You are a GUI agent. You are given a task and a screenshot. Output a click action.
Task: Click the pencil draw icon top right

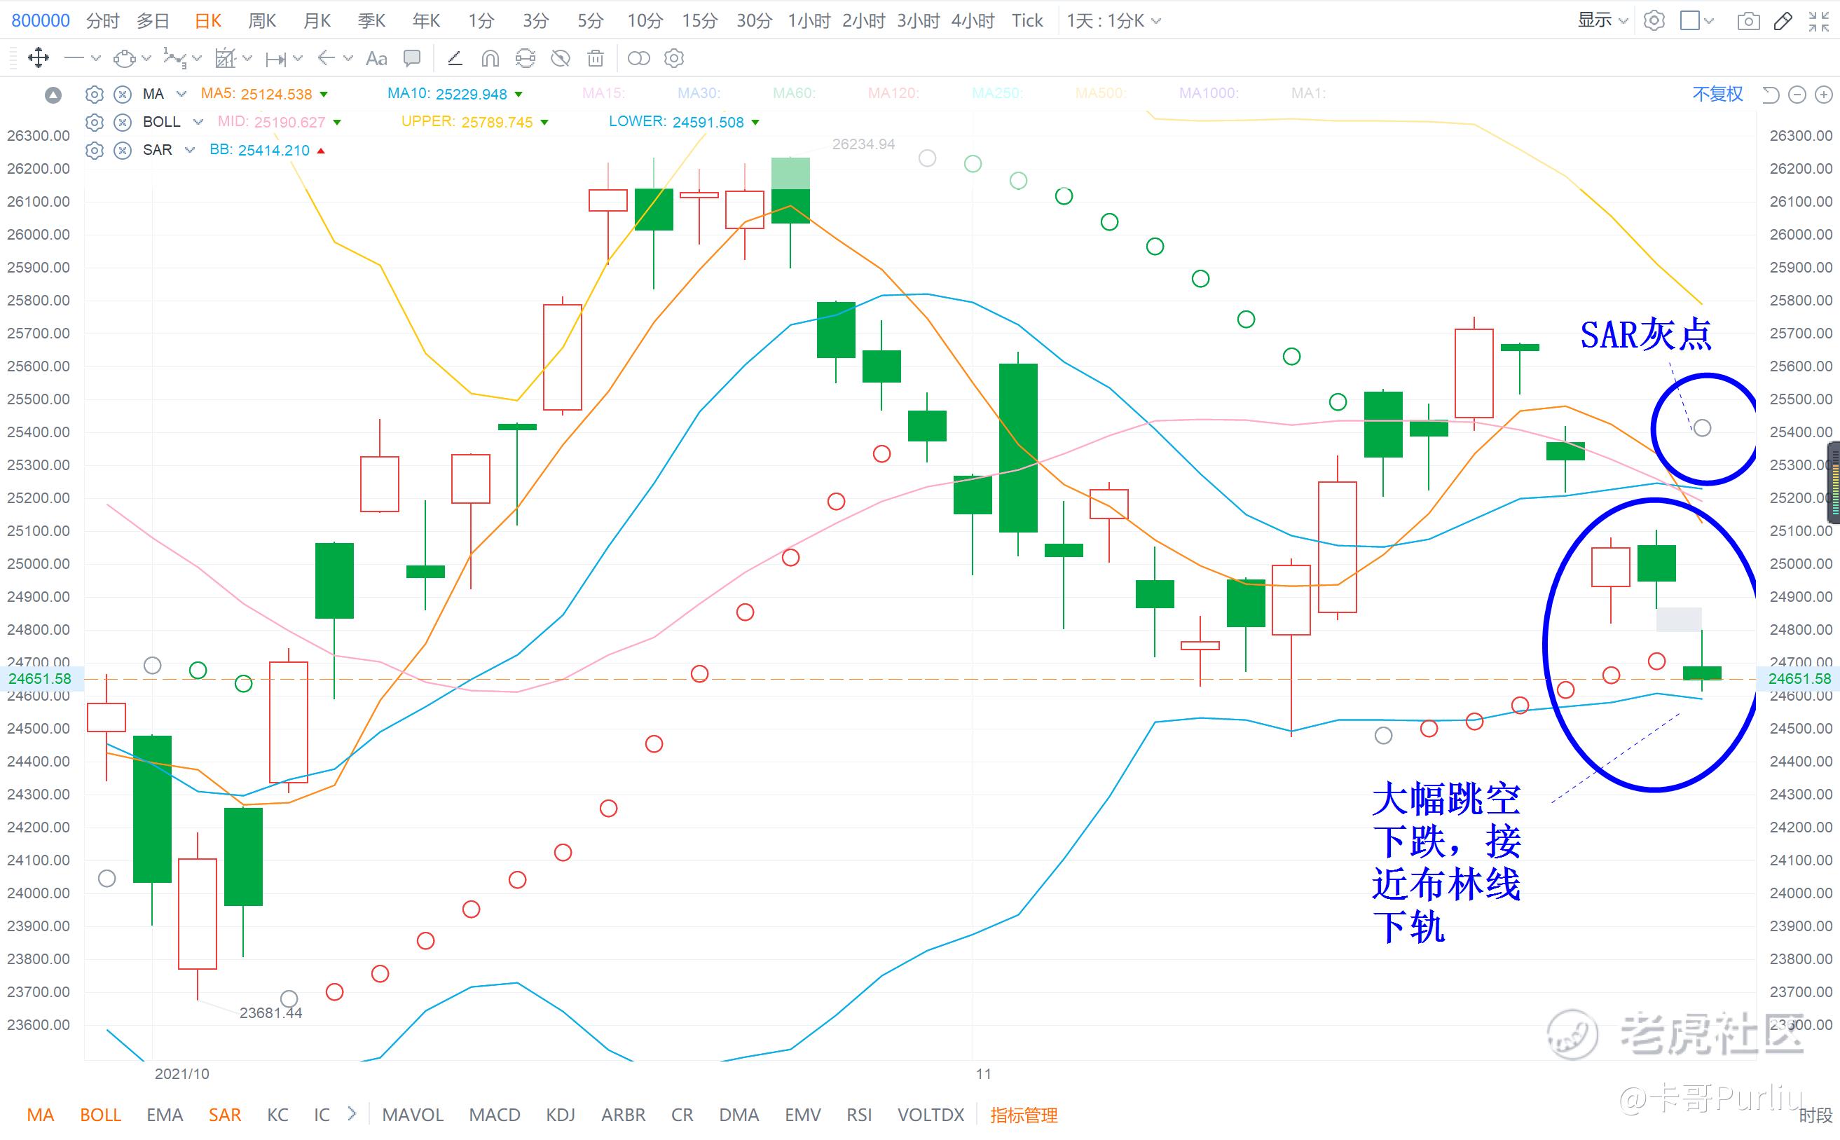(x=1783, y=21)
